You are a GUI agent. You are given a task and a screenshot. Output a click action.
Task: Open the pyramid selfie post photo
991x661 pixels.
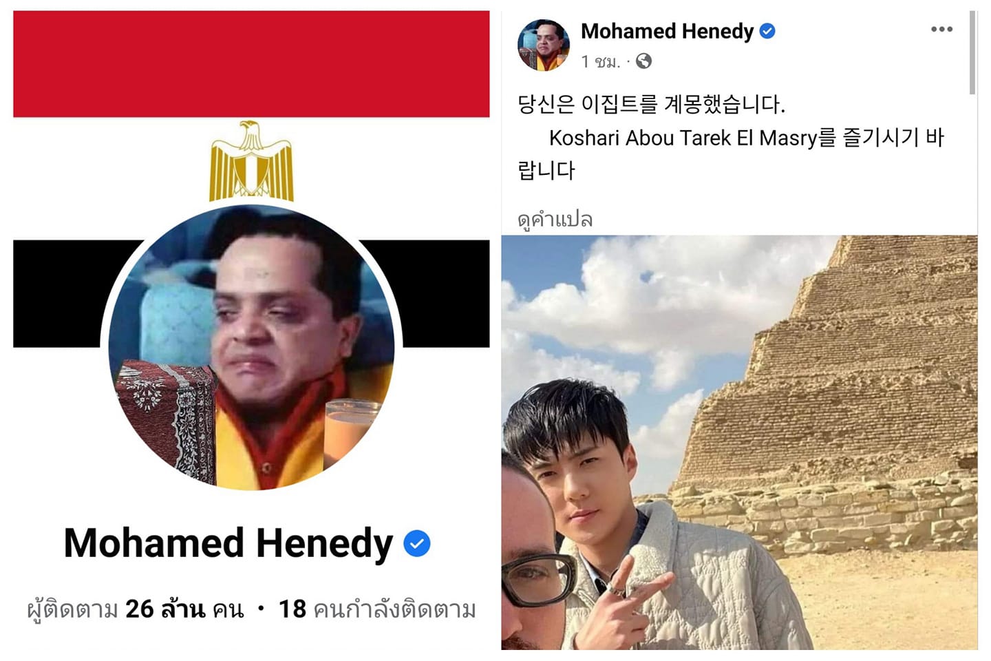pyautogui.click(x=739, y=442)
